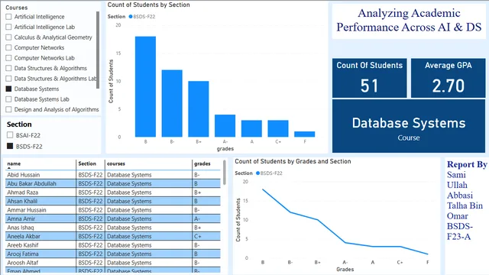Viewport: 489px width, 275px height.
Task: Click the Courses slicer scrollbar
Action: [98, 50]
